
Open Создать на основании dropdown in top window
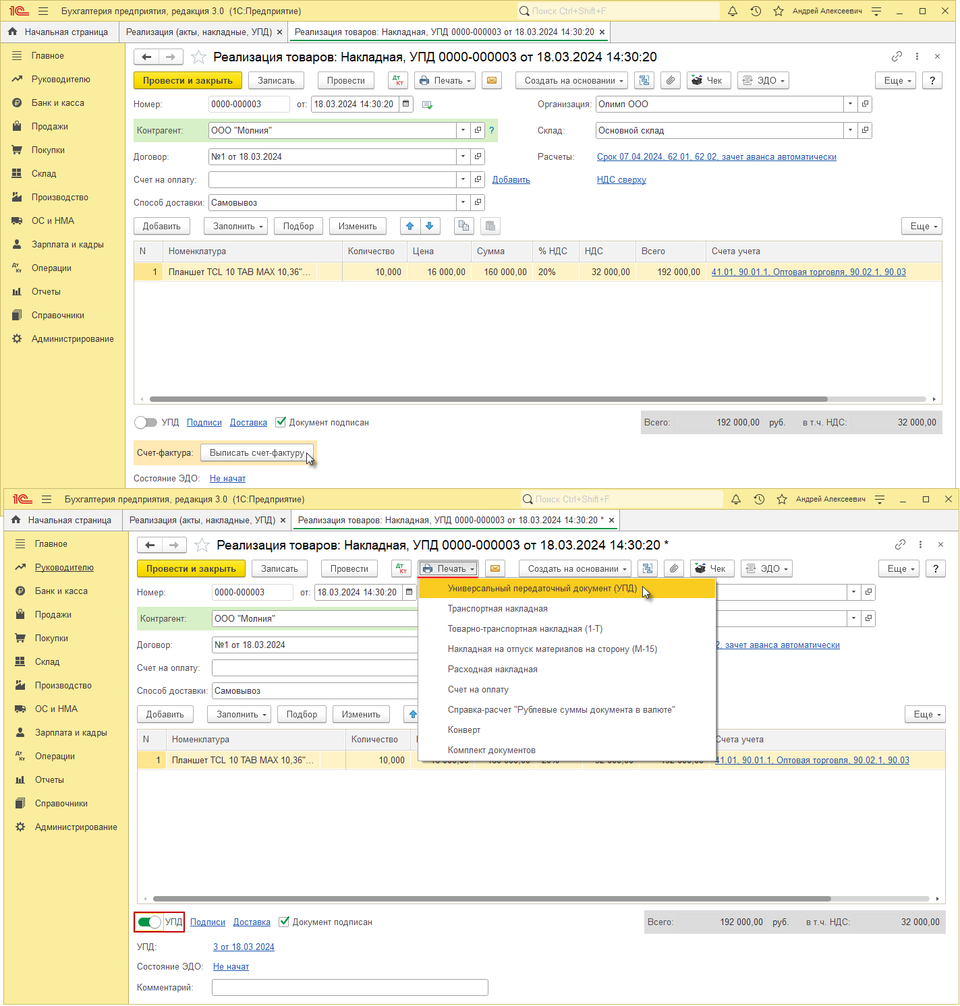572,80
